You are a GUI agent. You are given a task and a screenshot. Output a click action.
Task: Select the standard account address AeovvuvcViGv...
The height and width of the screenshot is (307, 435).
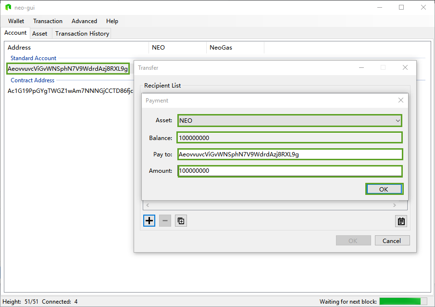(x=68, y=69)
